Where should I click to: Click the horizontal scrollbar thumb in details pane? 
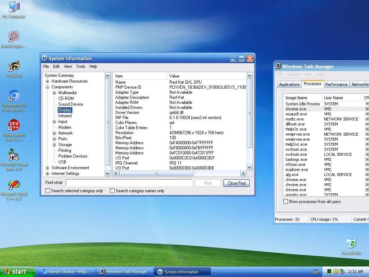click(156, 173)
